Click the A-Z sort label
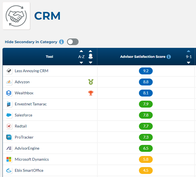The image size is (196, 177). click(81, 57)
